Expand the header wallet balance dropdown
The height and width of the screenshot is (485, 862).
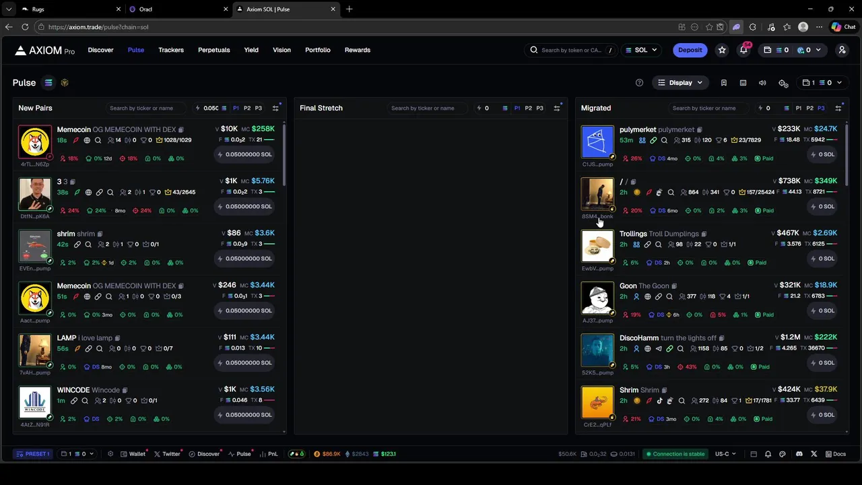pyautogui.click(x=792, y=50)
